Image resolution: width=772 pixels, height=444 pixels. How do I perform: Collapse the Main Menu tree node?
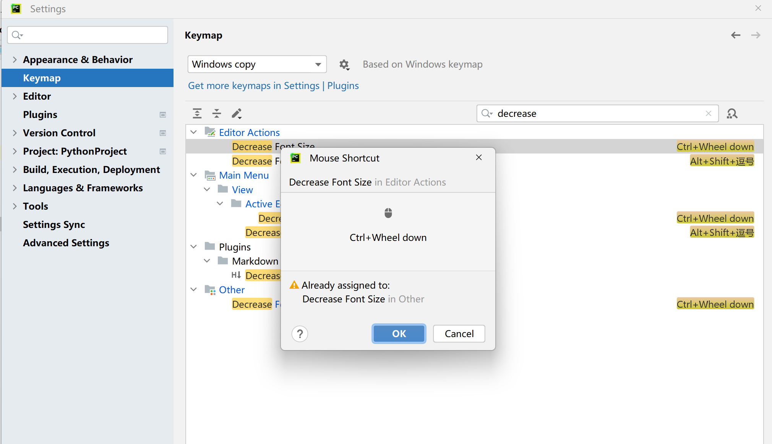(194, 175)
